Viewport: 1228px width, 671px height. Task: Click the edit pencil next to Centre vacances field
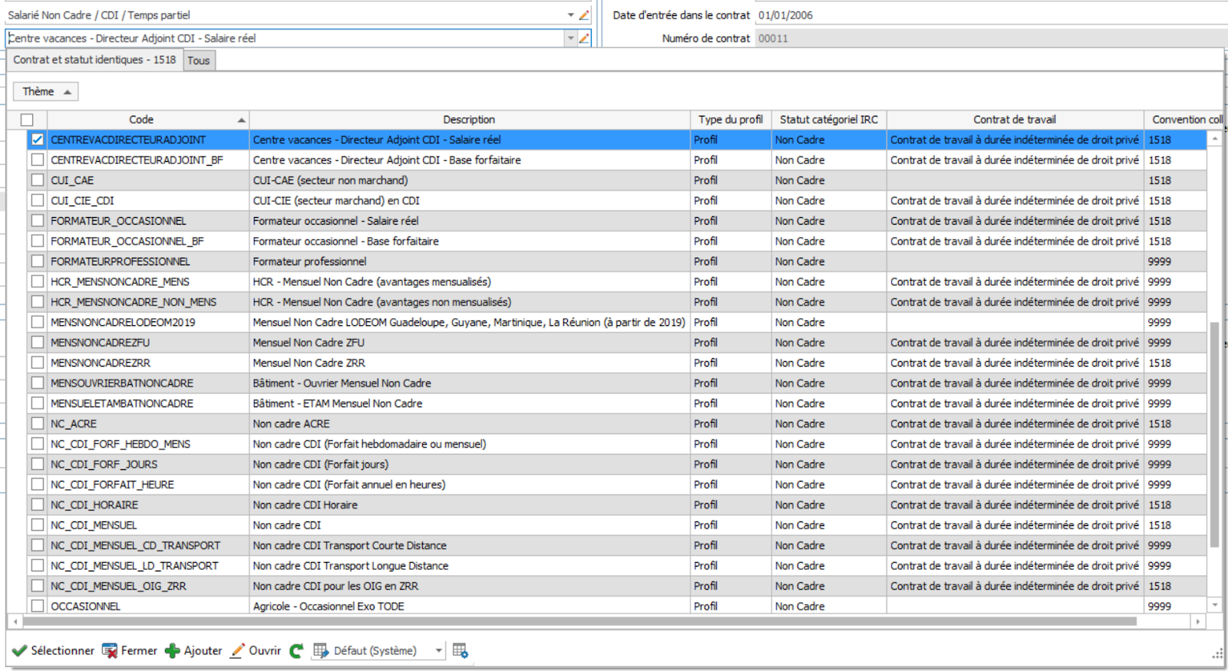pyautogui.click(x=584, y=38)
